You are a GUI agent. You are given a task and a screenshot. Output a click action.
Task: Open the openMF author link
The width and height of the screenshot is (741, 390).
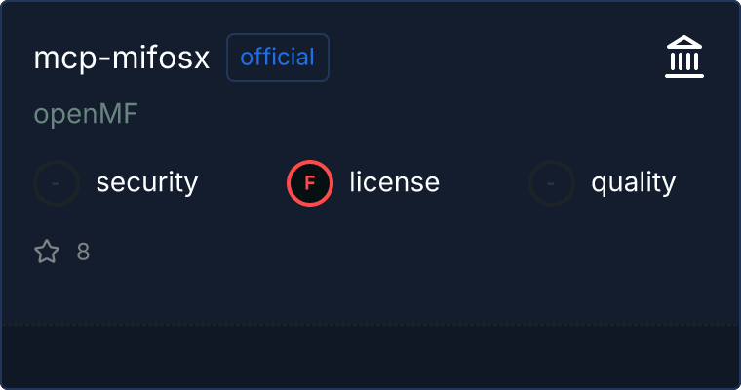[86, 115]
